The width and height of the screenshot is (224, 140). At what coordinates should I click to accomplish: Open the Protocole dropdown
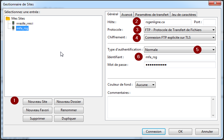(x=180, y=30)
